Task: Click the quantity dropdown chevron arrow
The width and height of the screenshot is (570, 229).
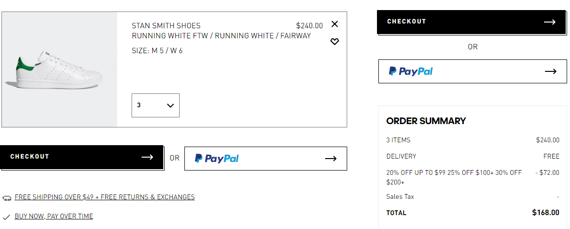Action: [170, 105]
